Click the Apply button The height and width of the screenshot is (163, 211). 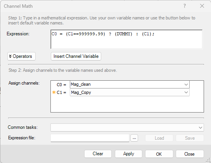(128, 154)
